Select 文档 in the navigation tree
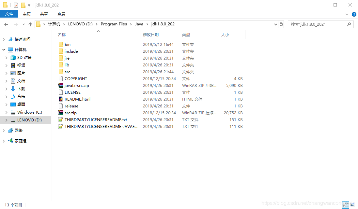 pos(21,81)
